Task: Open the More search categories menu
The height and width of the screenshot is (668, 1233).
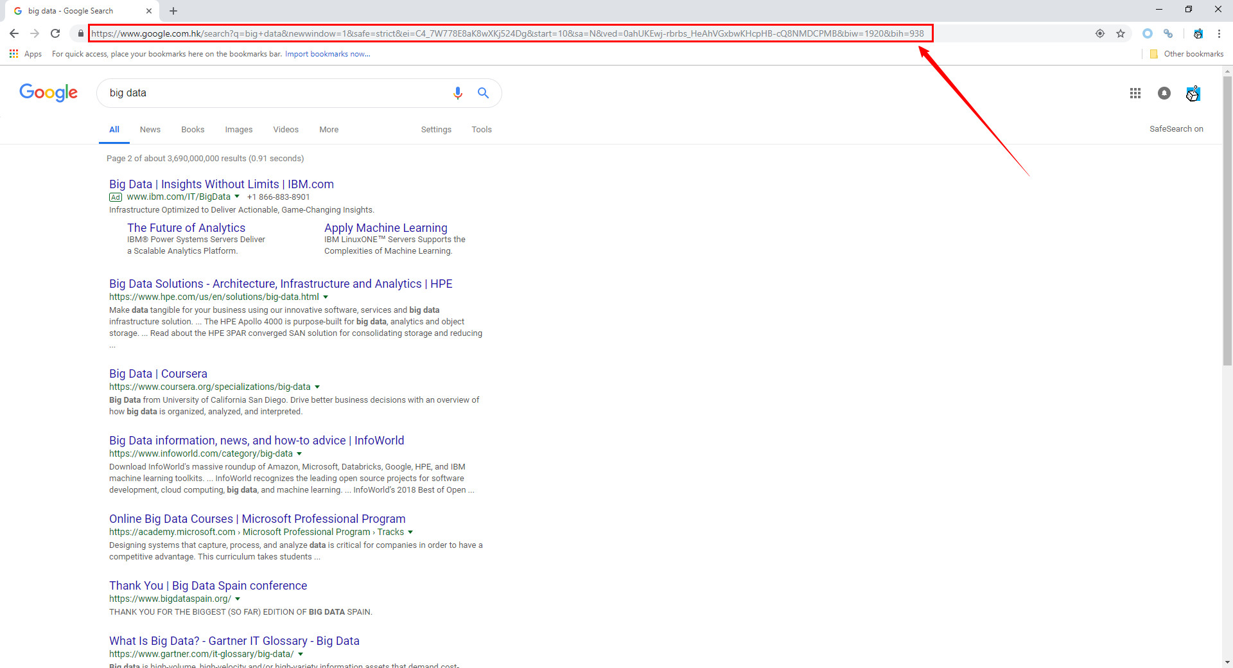Action: (329, 130)
